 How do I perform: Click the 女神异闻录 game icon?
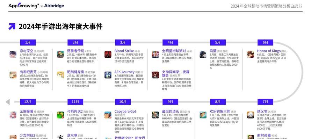155,75
